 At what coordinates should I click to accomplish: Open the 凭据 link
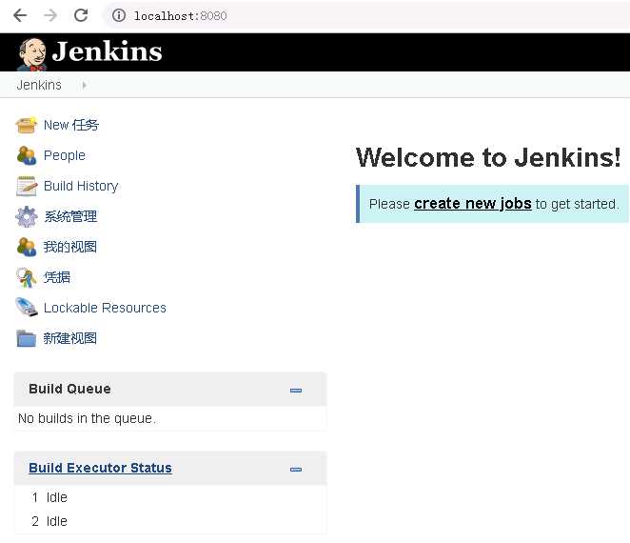pos(57,277)
